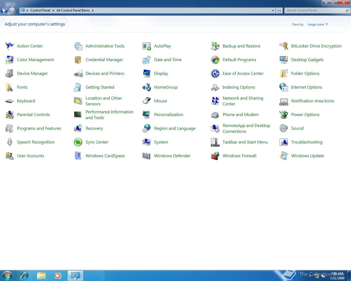Launch Windows Media Player from the taskbar

58,276
